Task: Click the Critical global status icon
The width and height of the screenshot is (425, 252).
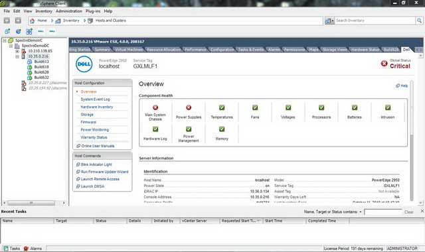Action: (x=384, y=64)
